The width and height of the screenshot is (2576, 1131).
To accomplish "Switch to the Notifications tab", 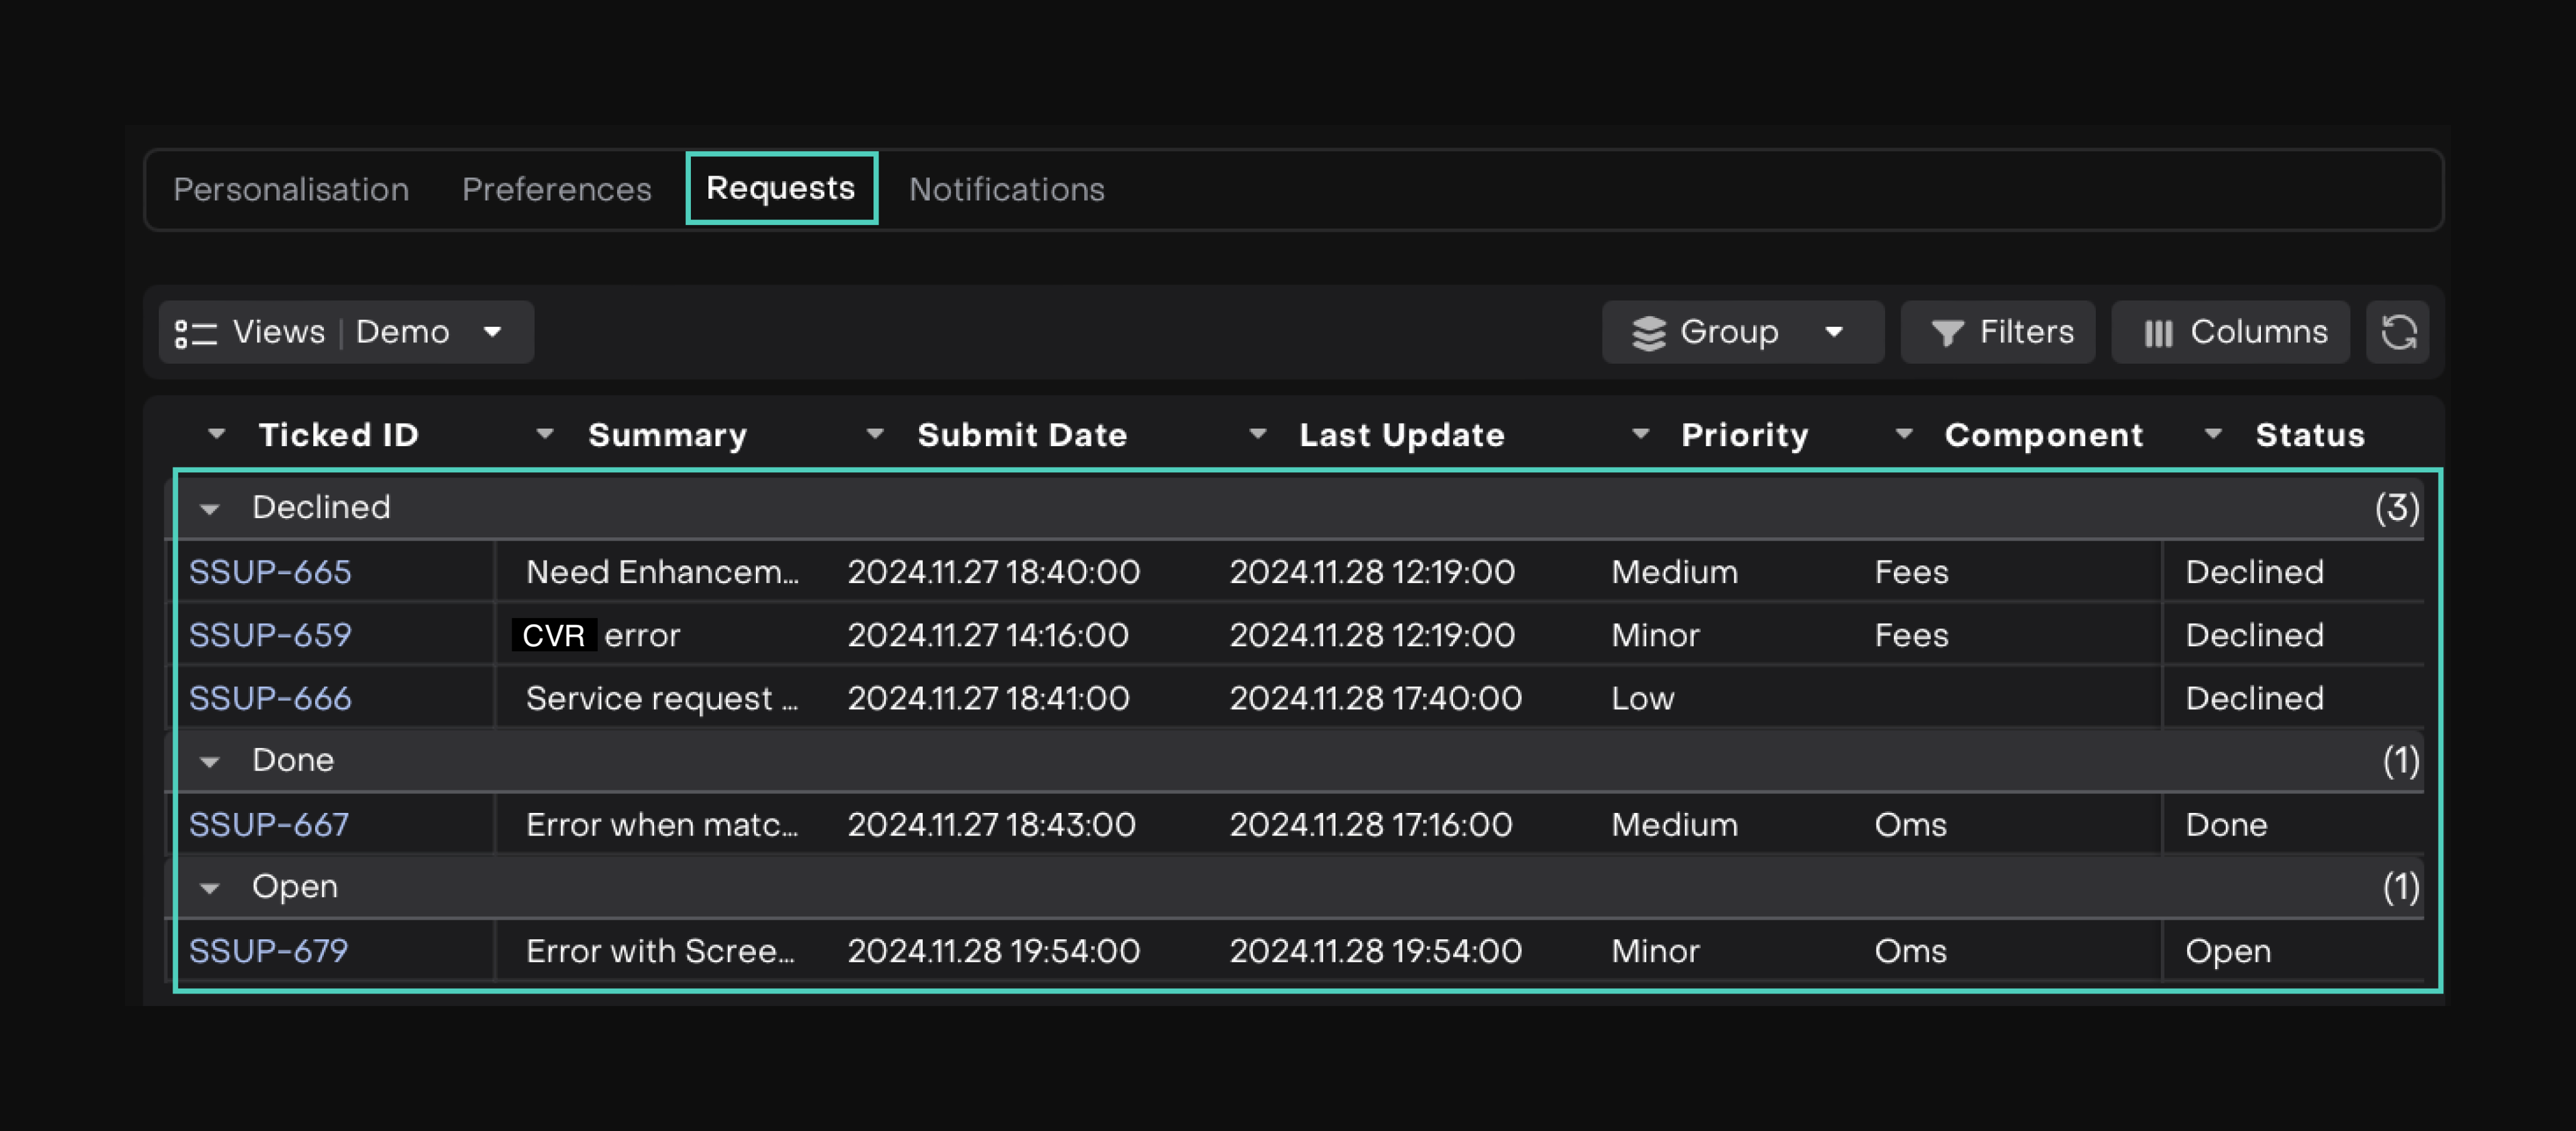I will click(x=1006, y=190).
